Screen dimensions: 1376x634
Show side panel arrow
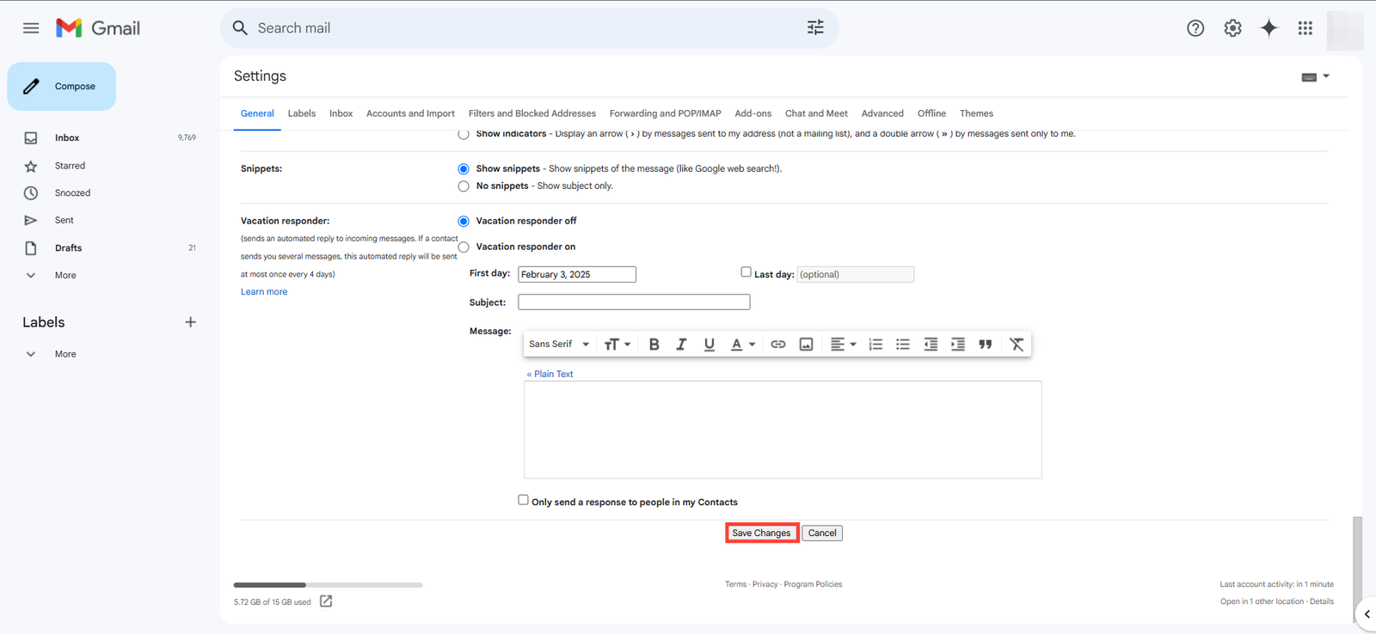pos(1367,614)
